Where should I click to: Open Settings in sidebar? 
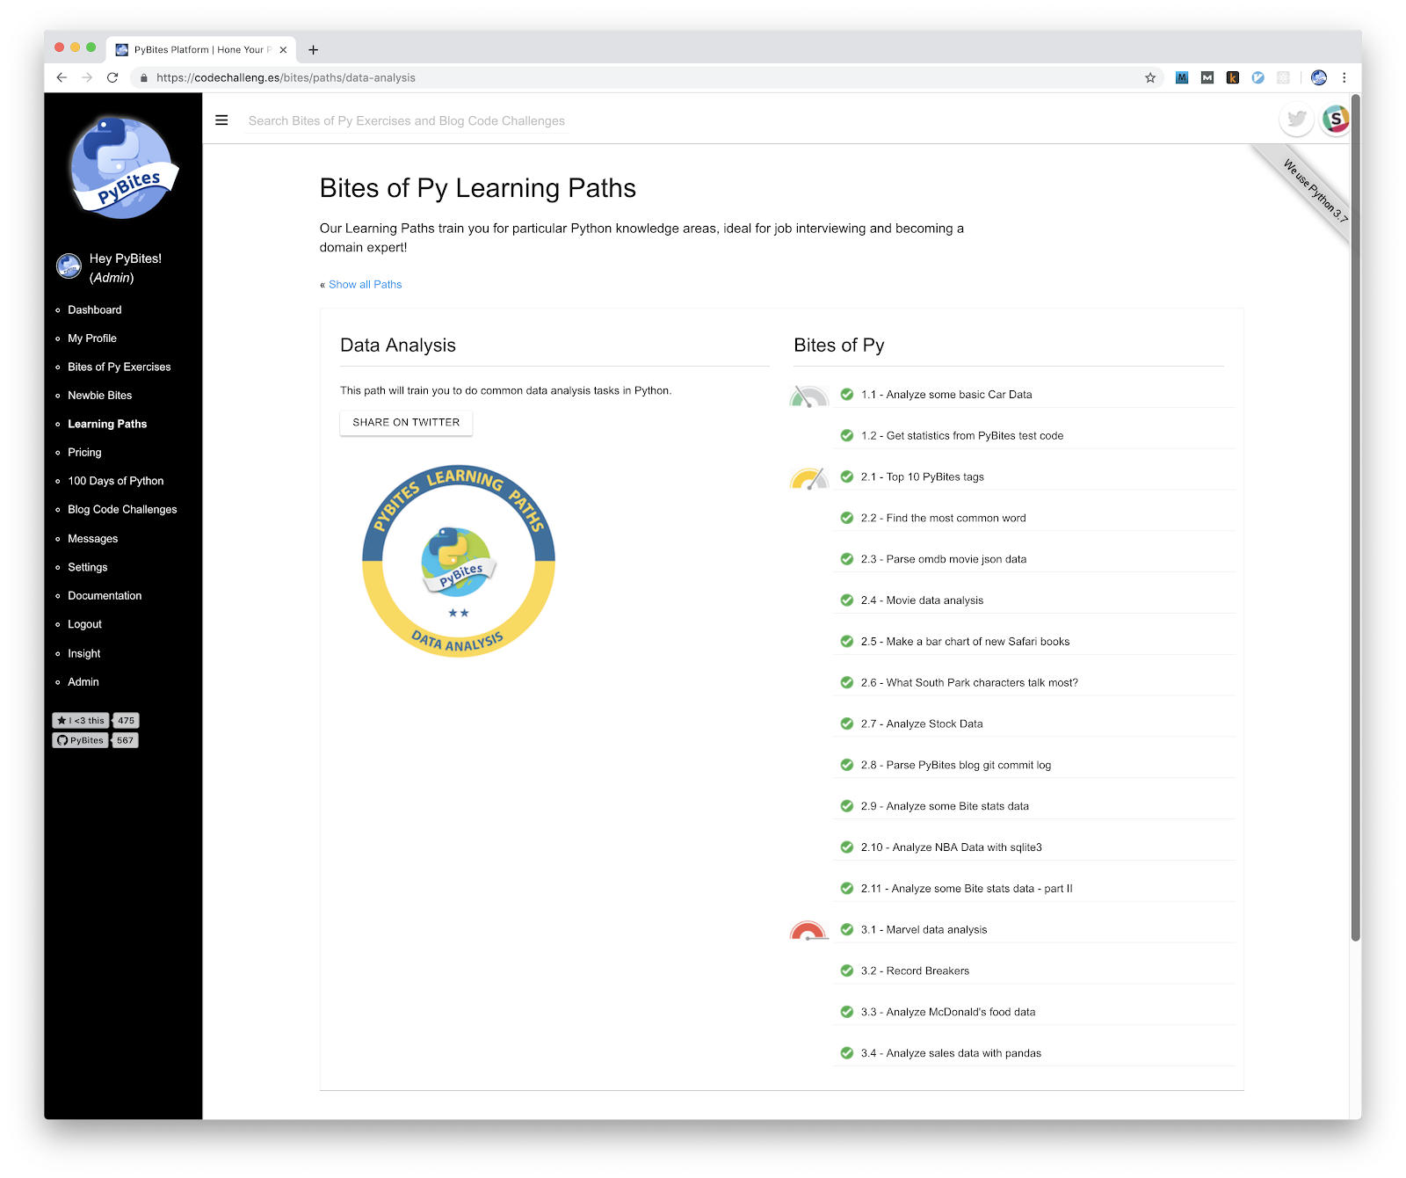88,567
